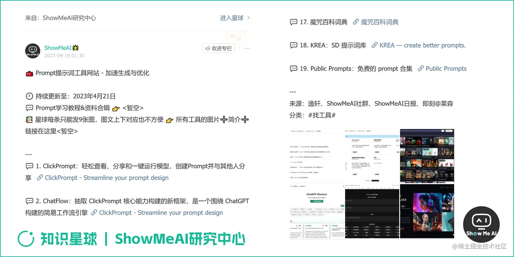The height and width of the screenshot is (257, 514).
Task: Click link icon before first ClickPrompt link
Action: (40, 178)
